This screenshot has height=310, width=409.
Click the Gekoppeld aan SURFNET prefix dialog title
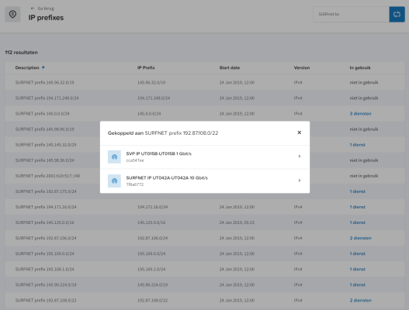(163, 133)
